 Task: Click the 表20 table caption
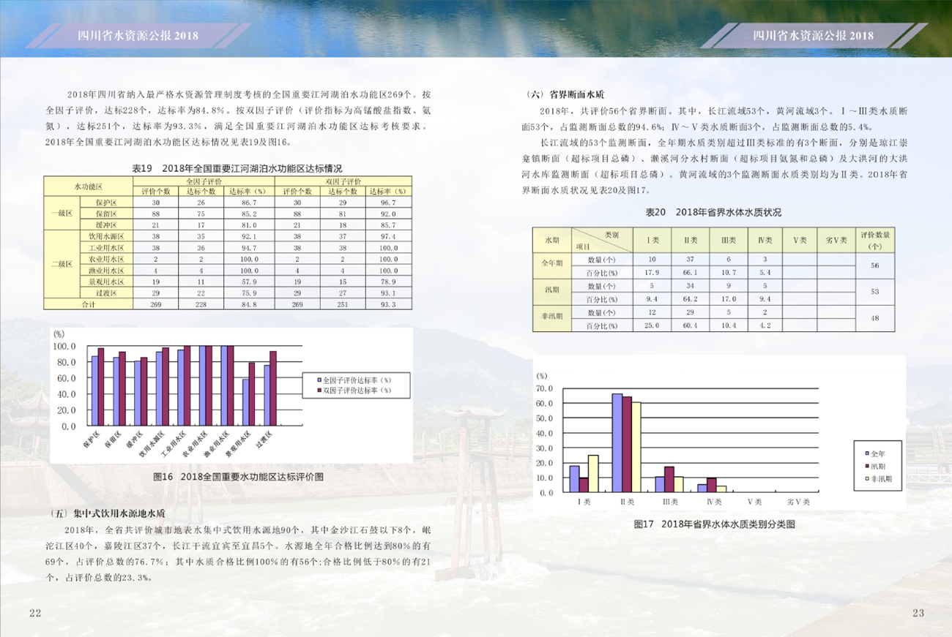713,212
